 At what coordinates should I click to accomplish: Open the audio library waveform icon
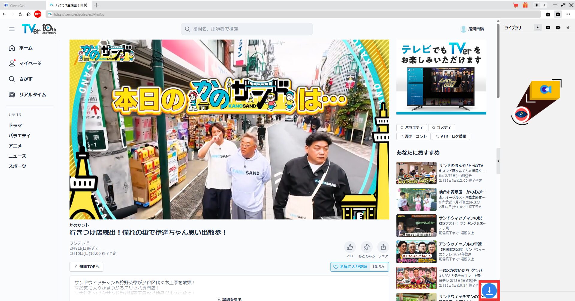(568, 28)
